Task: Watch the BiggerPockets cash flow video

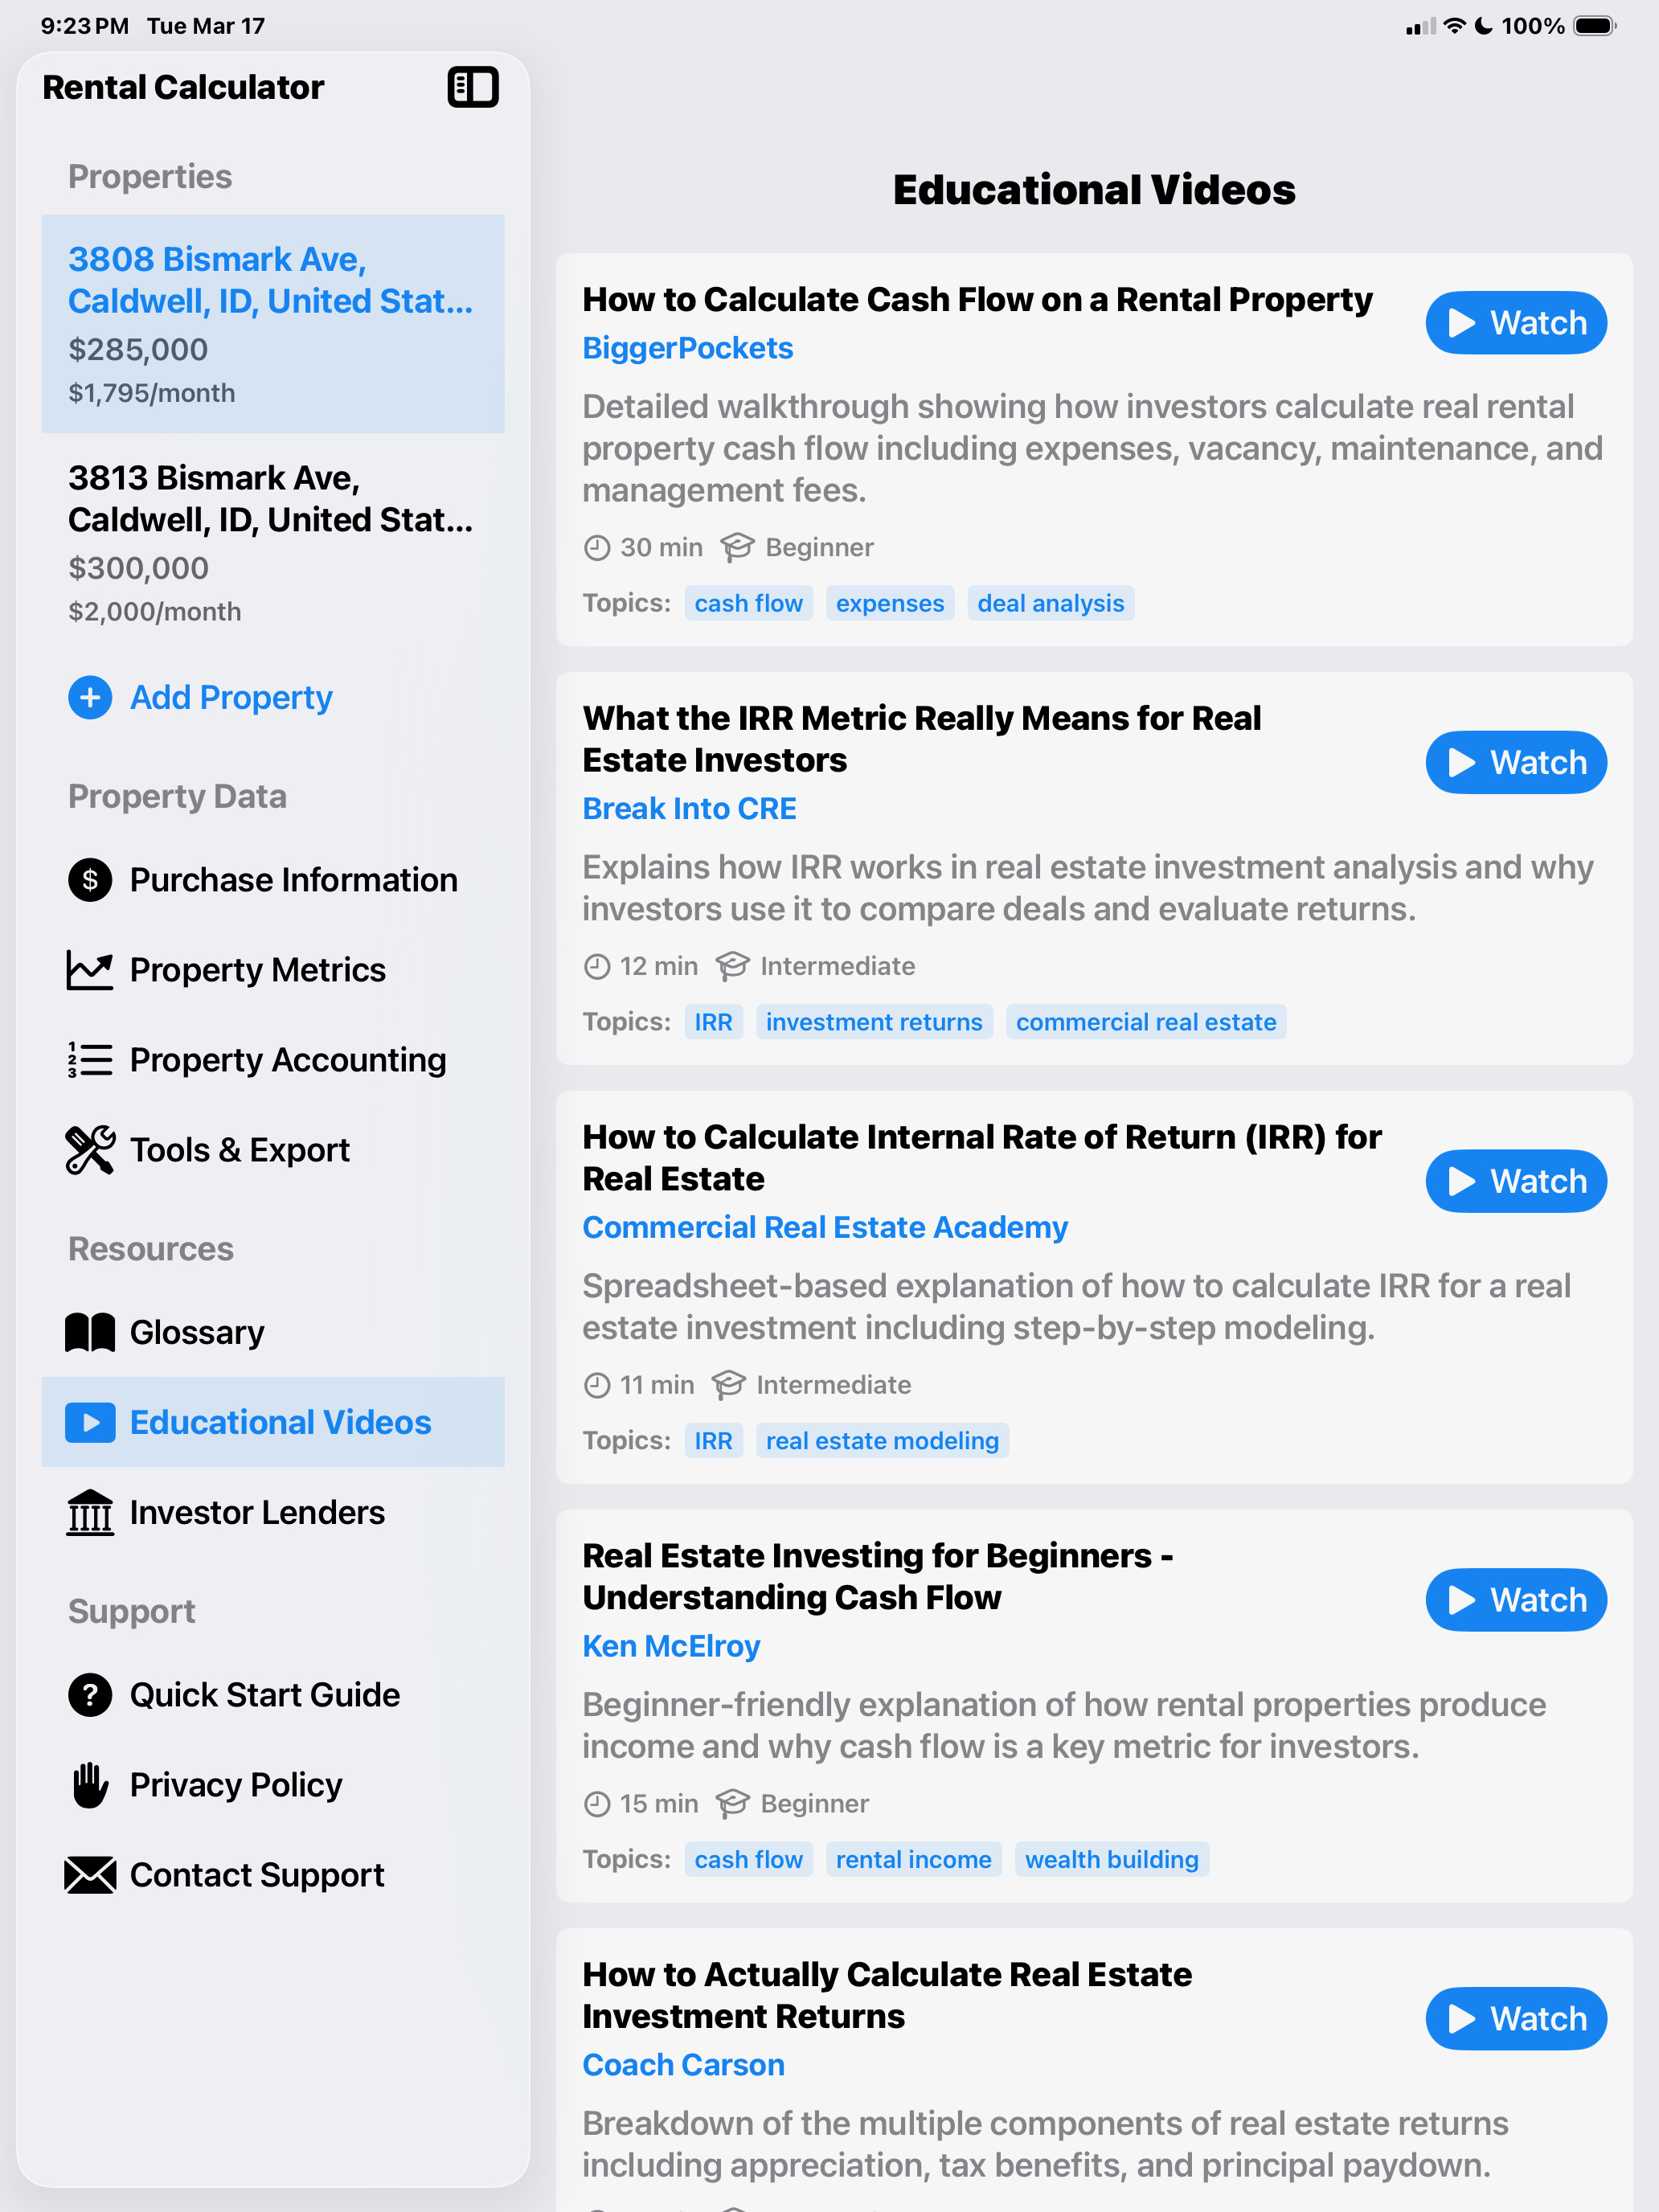Action: [x=1515, y=323]
